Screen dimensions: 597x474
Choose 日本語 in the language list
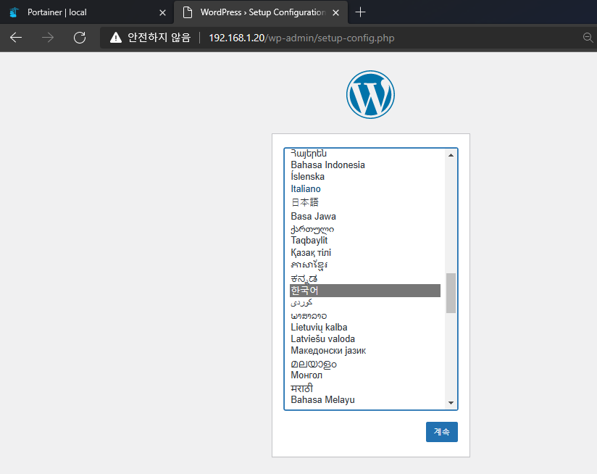tap(365, 202)
